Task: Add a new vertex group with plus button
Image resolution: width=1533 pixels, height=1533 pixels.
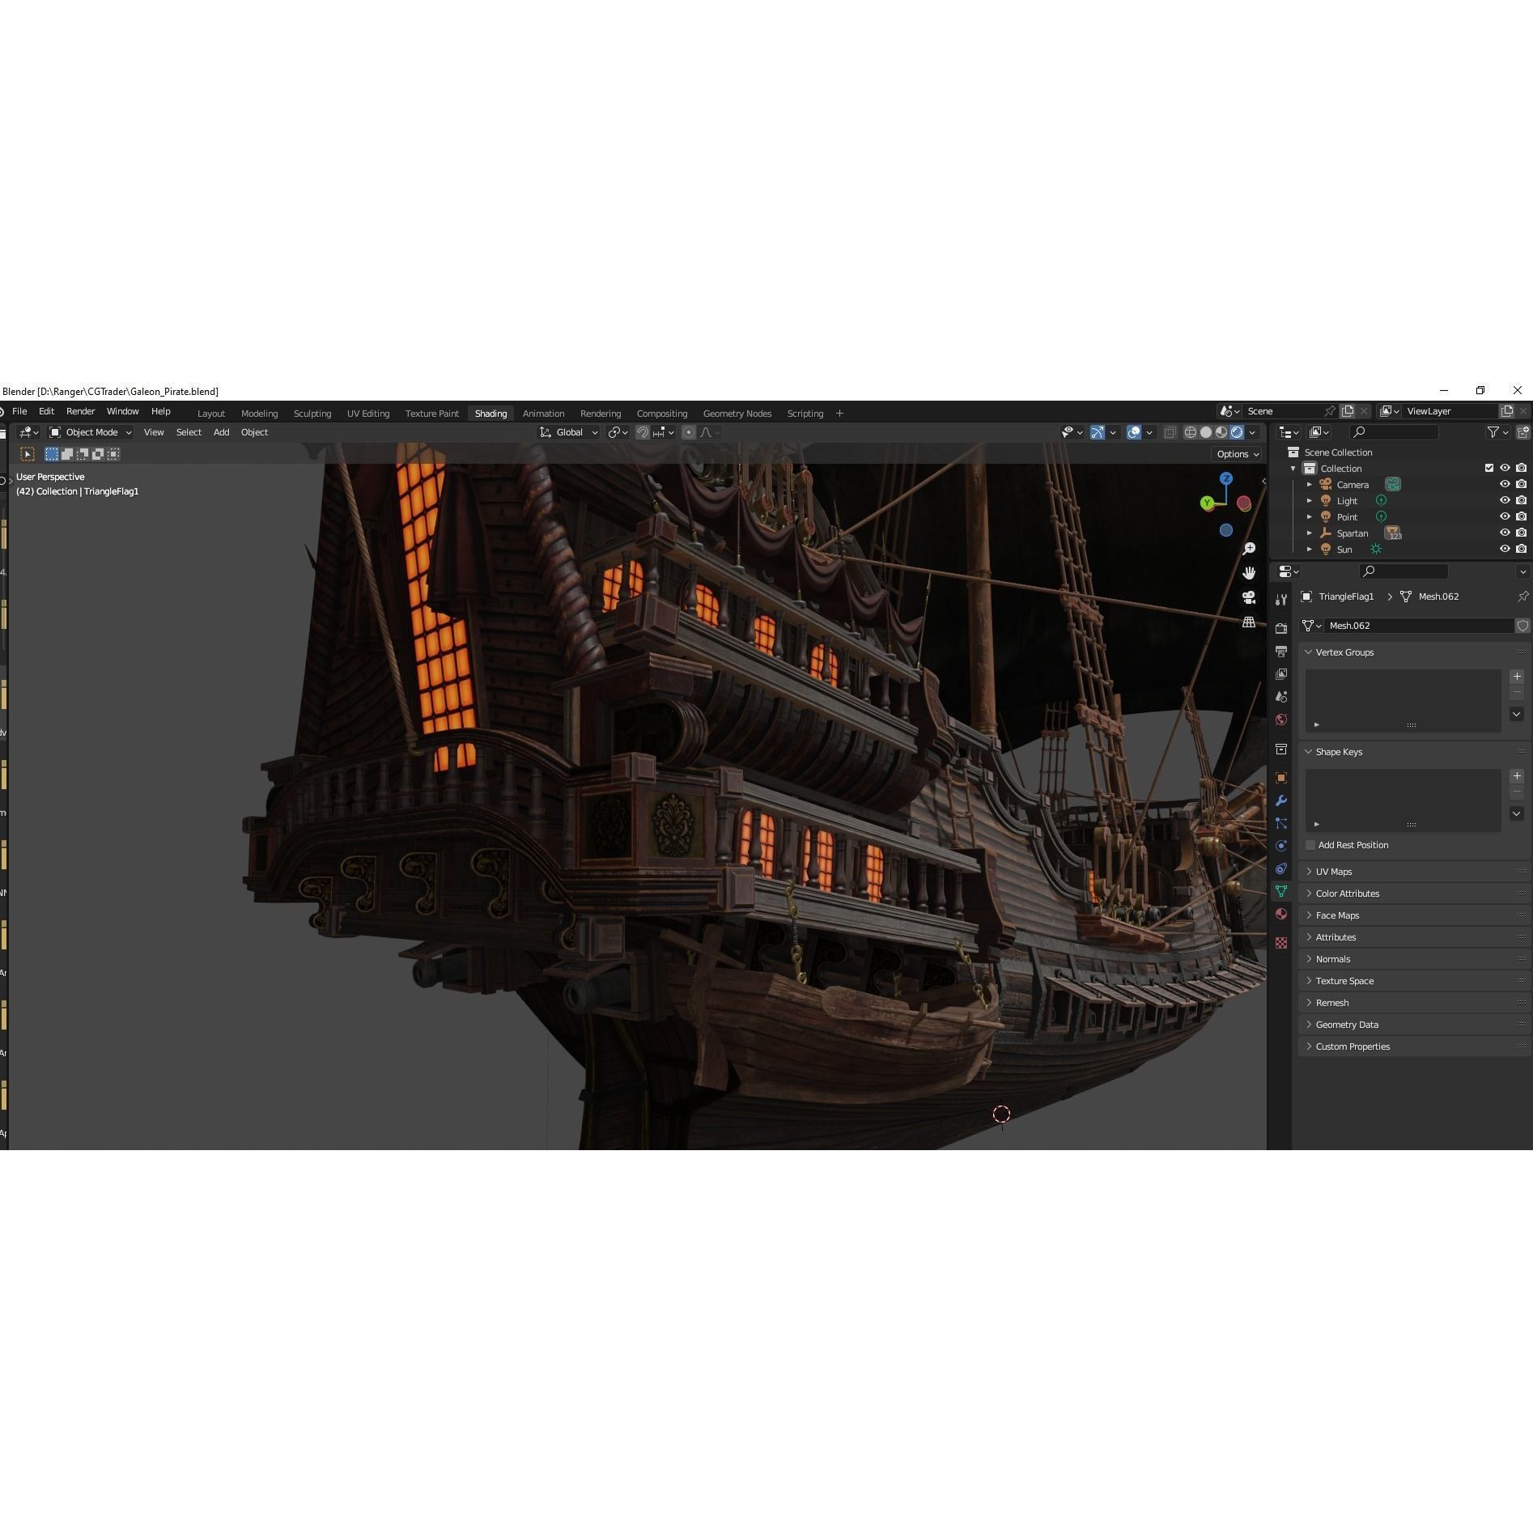Action: pos(1517,677)
